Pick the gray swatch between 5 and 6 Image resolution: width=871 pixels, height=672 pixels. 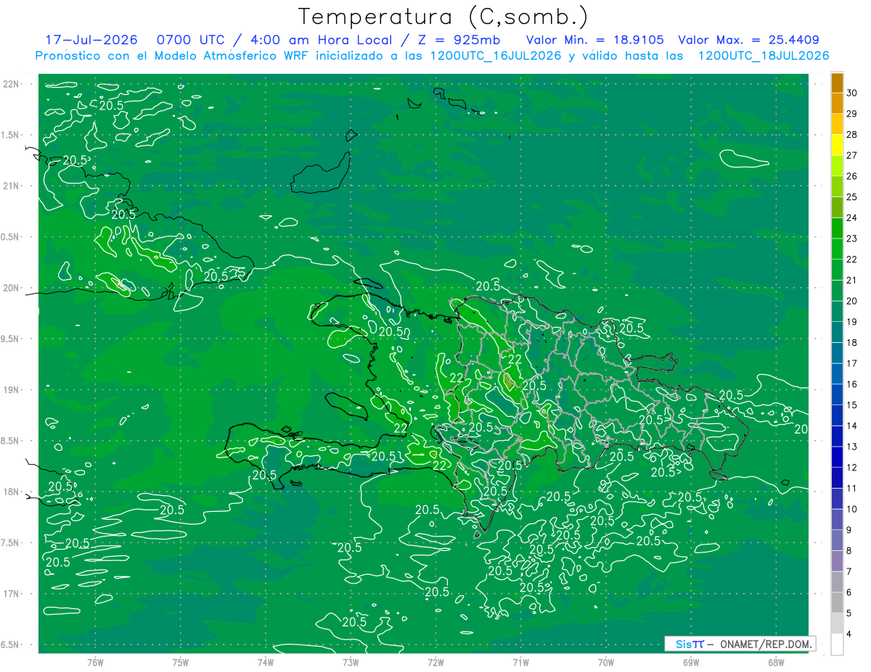tap(838, 602)
